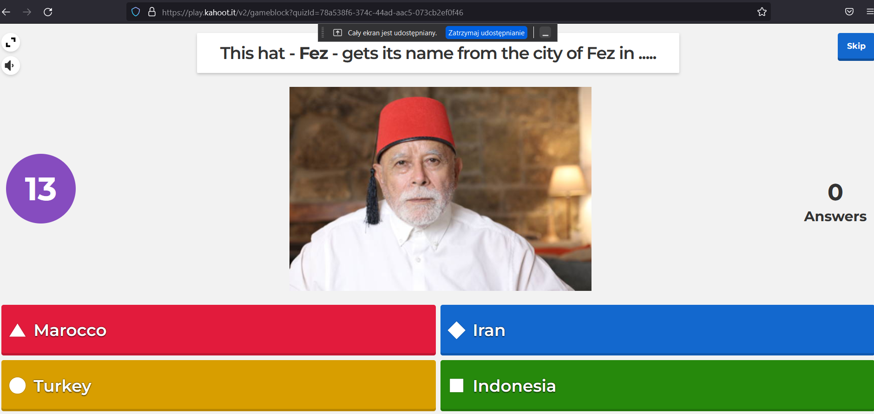The width and height of the screenshot is (874, 414).
Task: Click the screen sharing indicator icon
Action: pyautogui.click(x=338, y=33)
